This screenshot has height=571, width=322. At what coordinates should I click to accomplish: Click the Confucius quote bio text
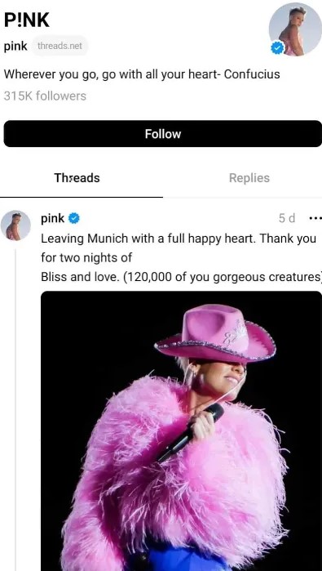[142, 74]
